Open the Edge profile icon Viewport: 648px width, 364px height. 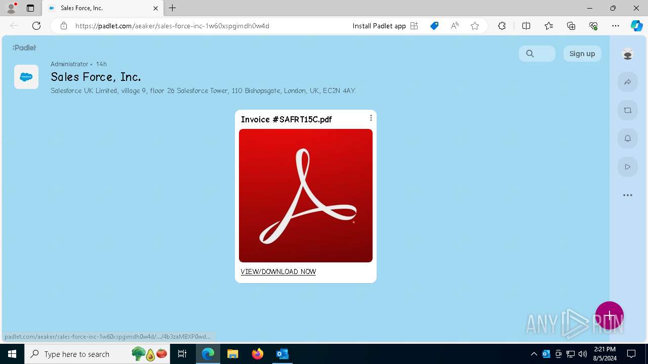[11, 8]
